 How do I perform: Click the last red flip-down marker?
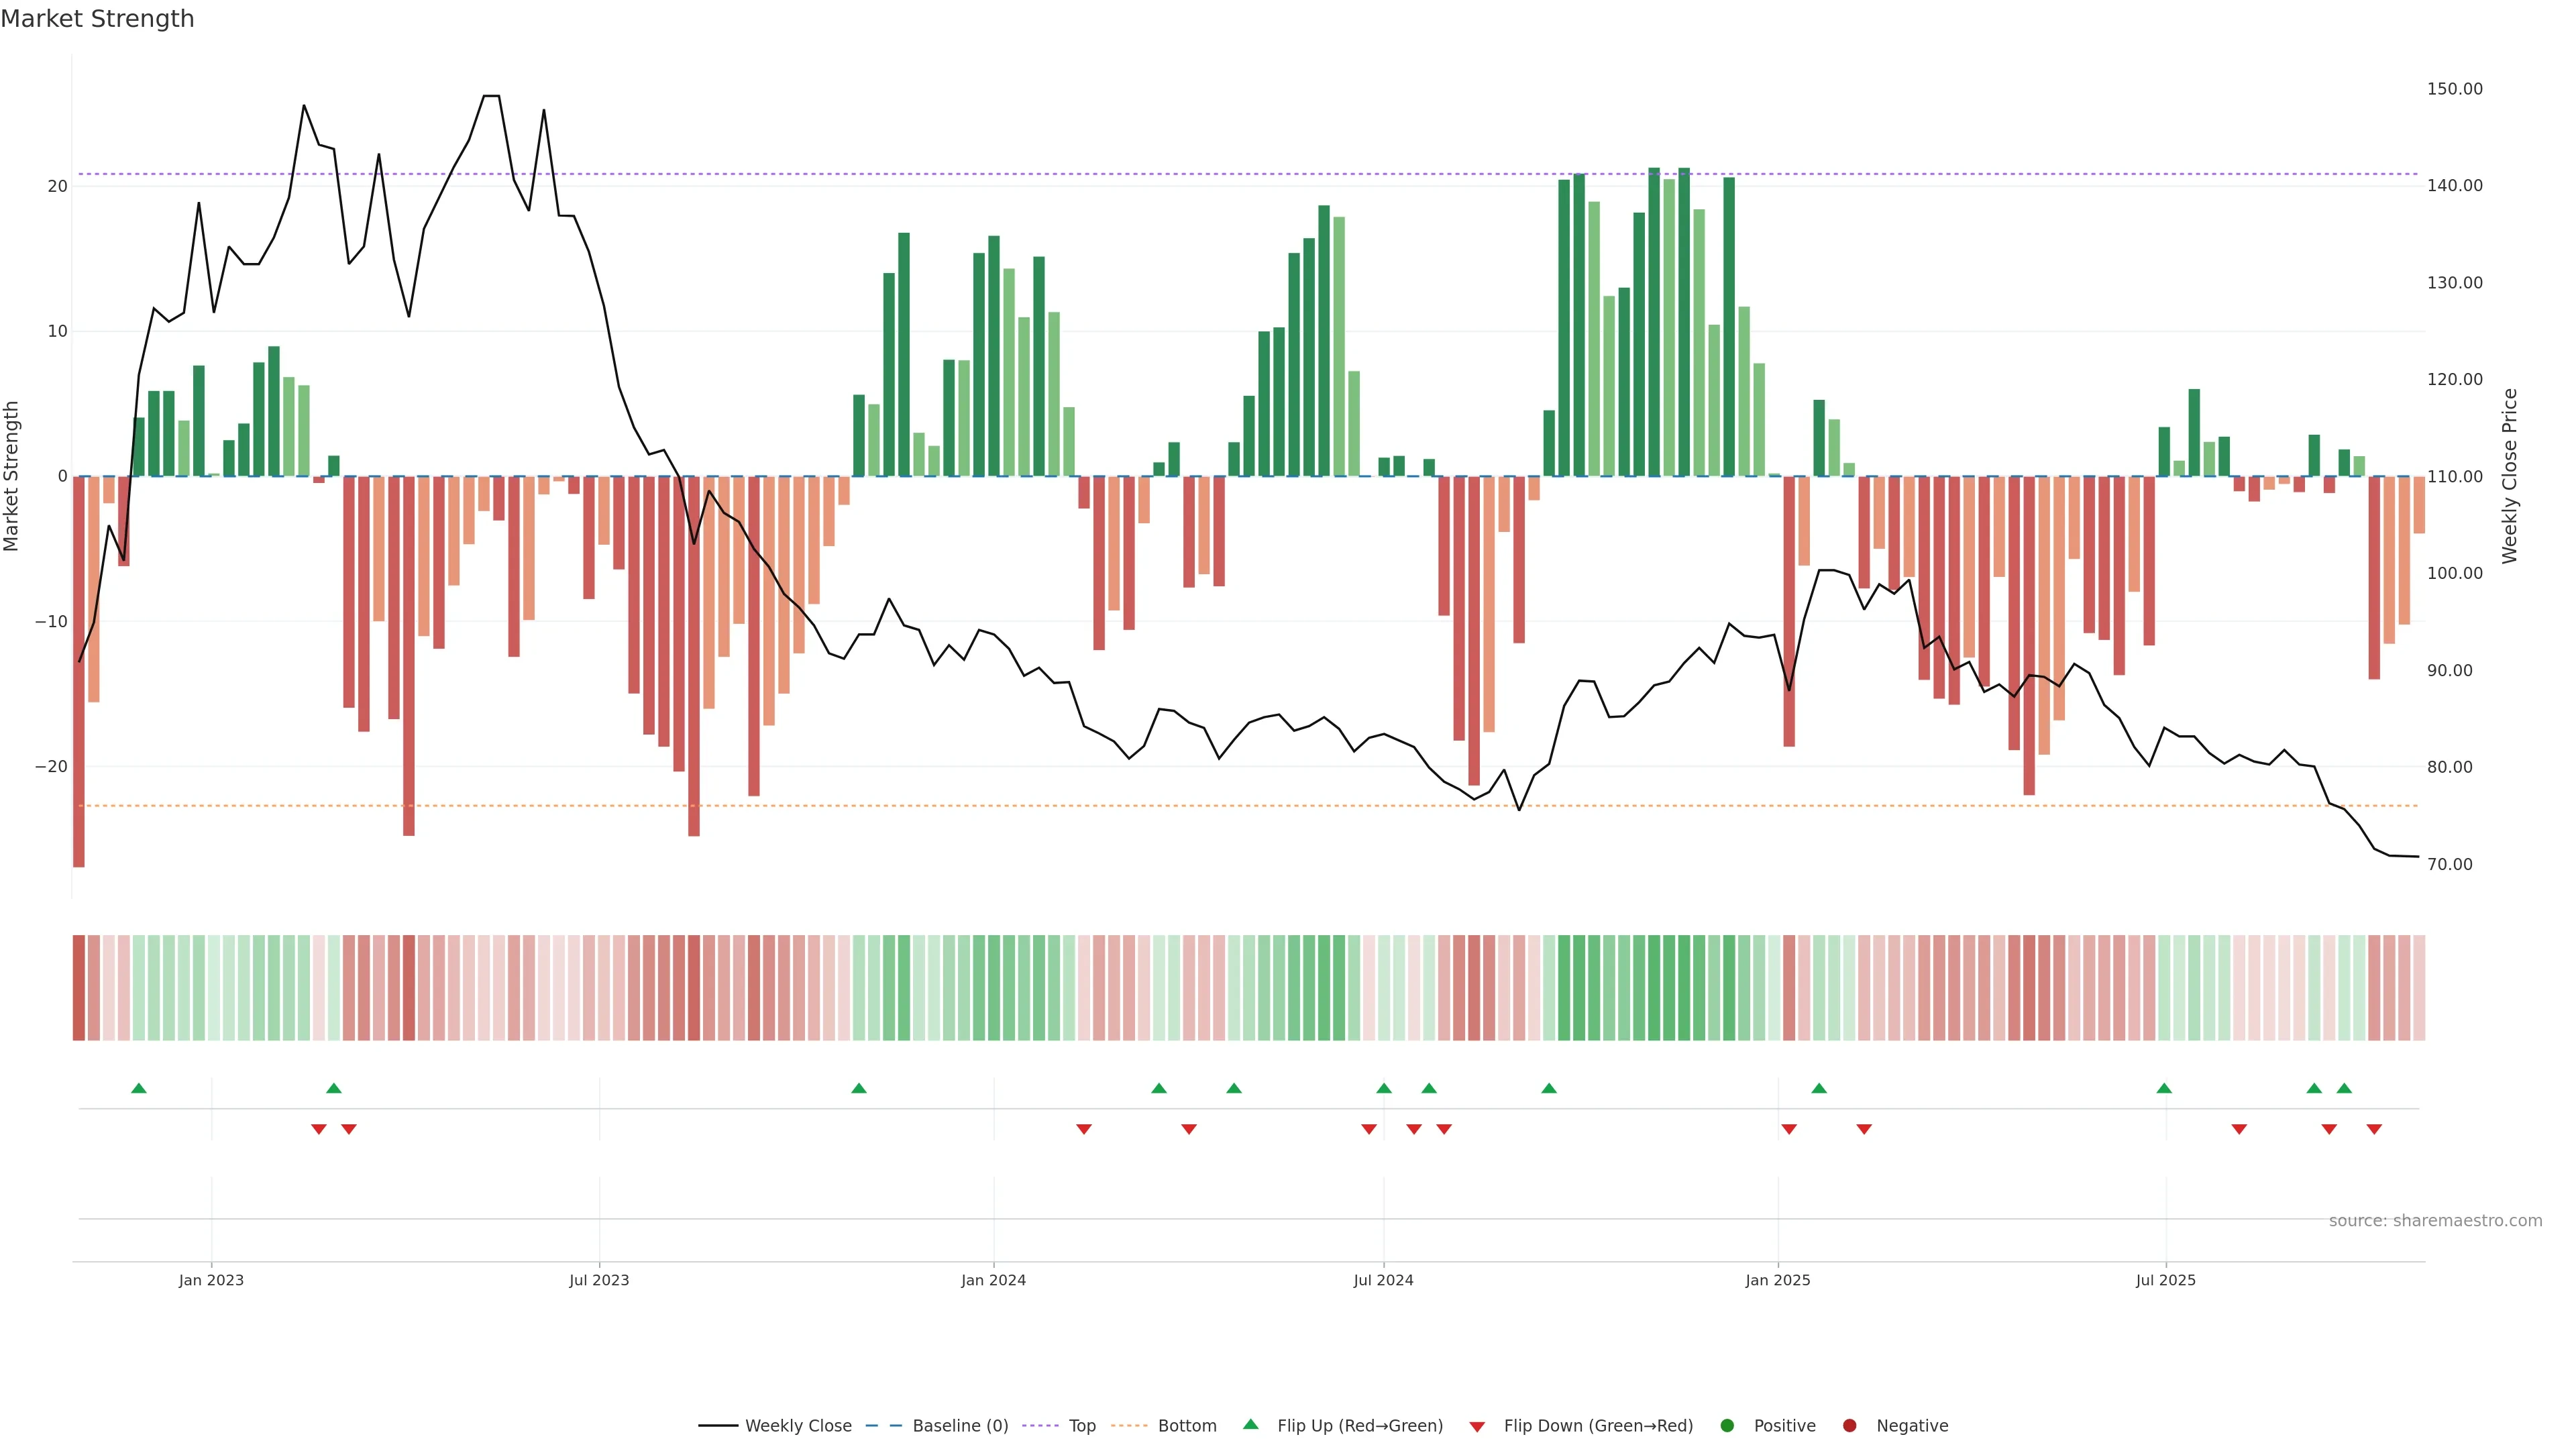pyautogui.click(x=2374, y=1129)
